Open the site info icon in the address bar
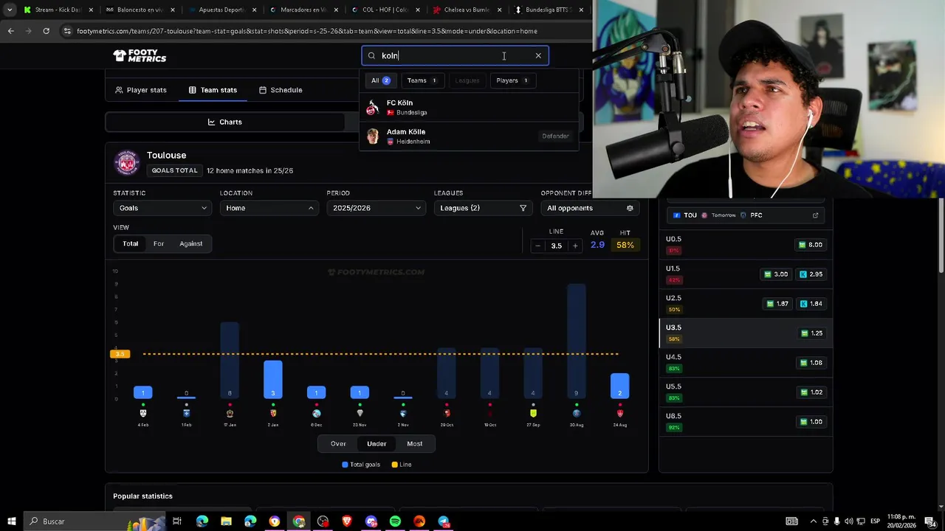Image resolution: width=945 pixels, height=531 pixels. pyautogui.click(x=67, y=31)
